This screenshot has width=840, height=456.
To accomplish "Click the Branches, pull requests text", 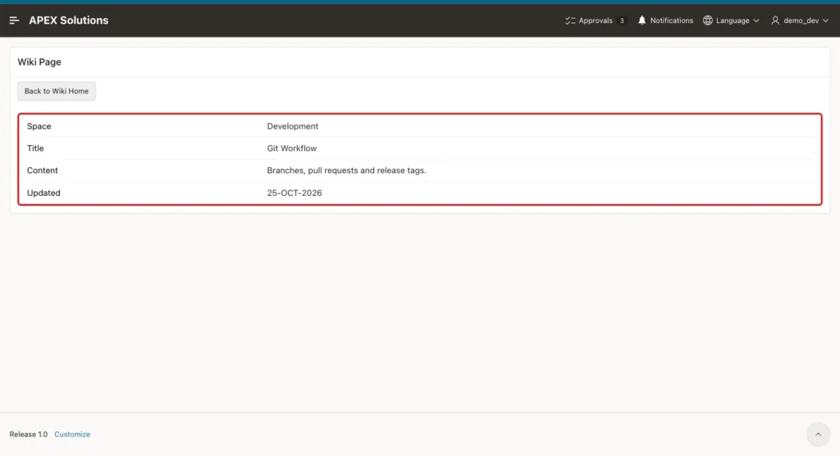I will click(x=347, y=171).
